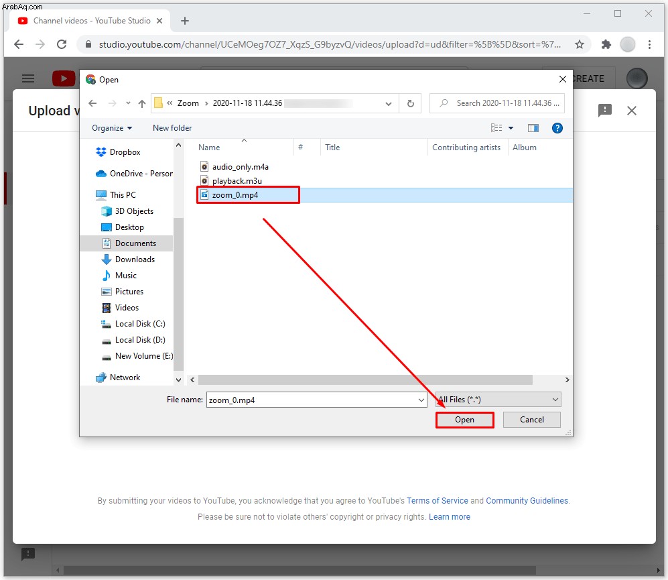Screen dimensions: 668x580
Task: Open the view options dropdown arrow
Action: (x=511, y=128)
